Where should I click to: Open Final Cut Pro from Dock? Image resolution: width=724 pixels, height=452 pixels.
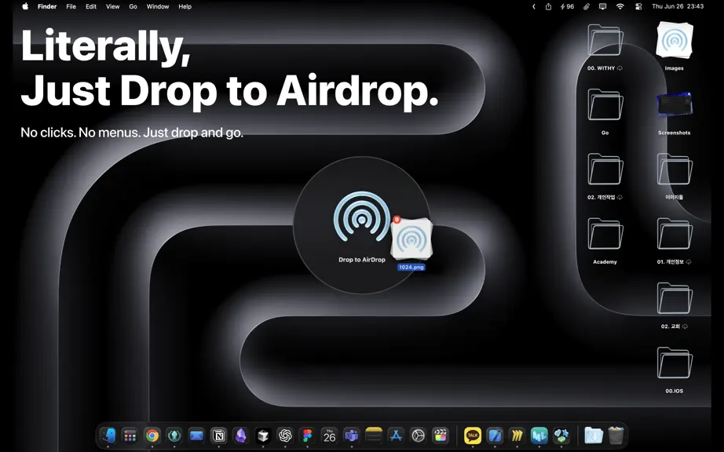point(440,436)
